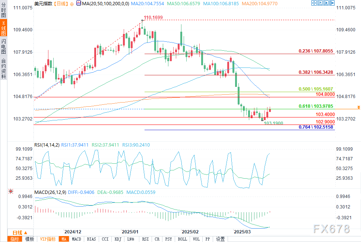The width and height of the screenshot is (361, 242).
Task: Select the MACD indicator button
Action: point(76,239)
